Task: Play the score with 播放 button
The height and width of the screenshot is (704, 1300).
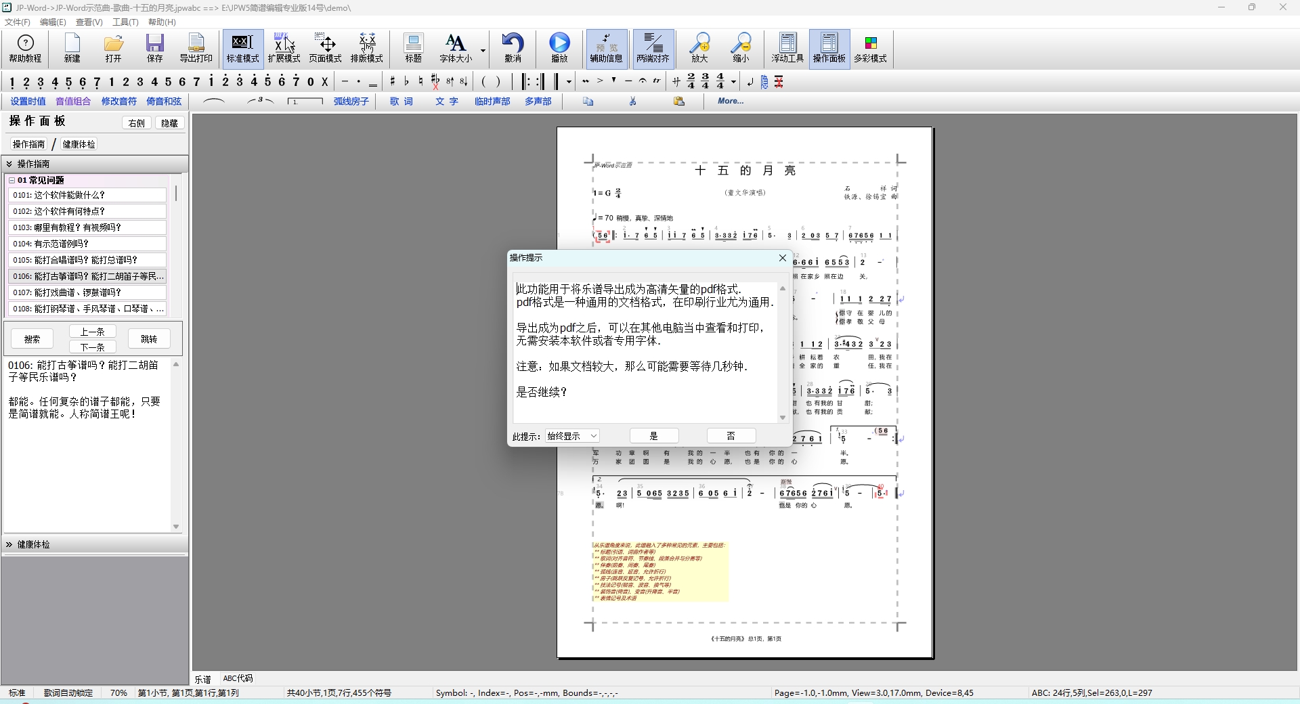Action: [x=559, y=48]
